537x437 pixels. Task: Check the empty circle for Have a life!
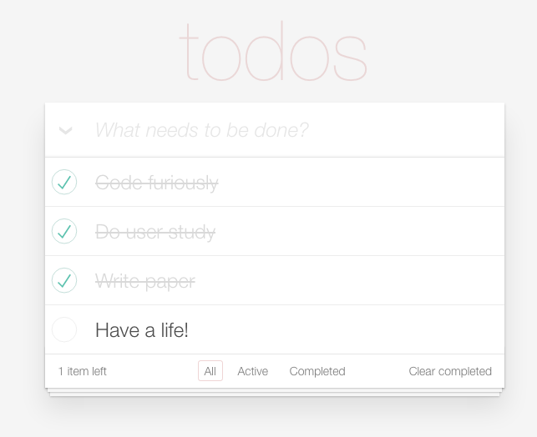coord(64,329)
